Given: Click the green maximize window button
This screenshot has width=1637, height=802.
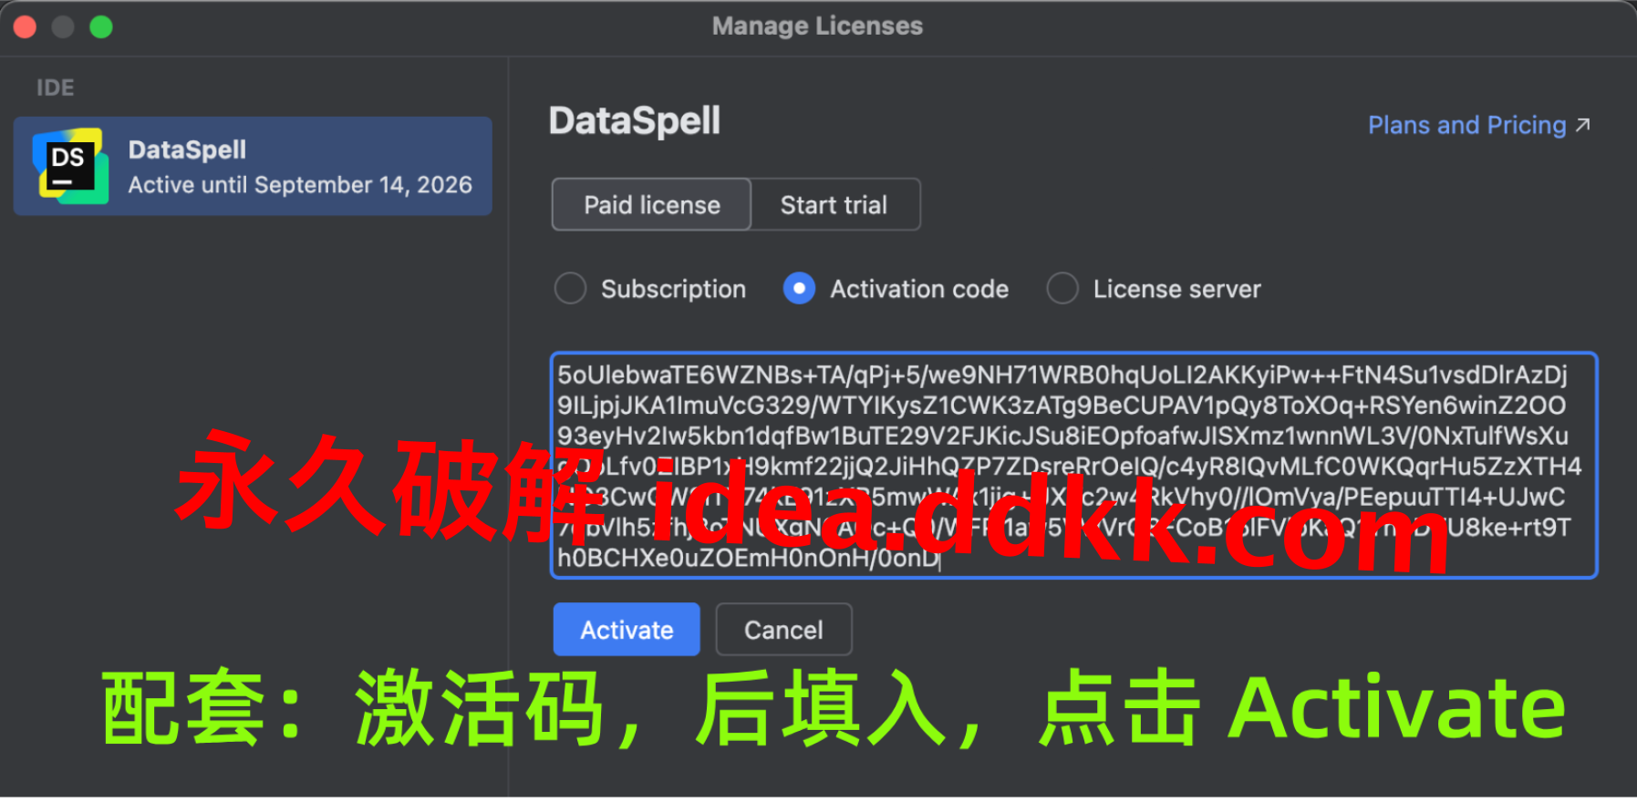Looking at the screenshot, I should [101, 27].
